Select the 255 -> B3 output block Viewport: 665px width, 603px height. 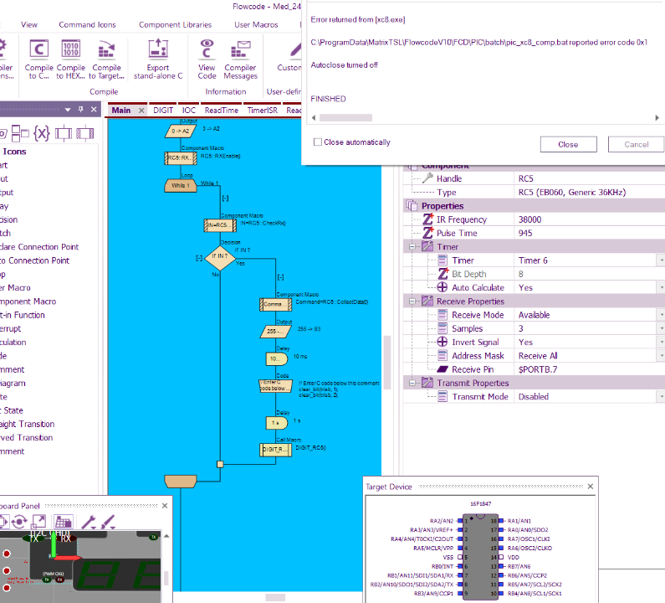pos(276,331)
